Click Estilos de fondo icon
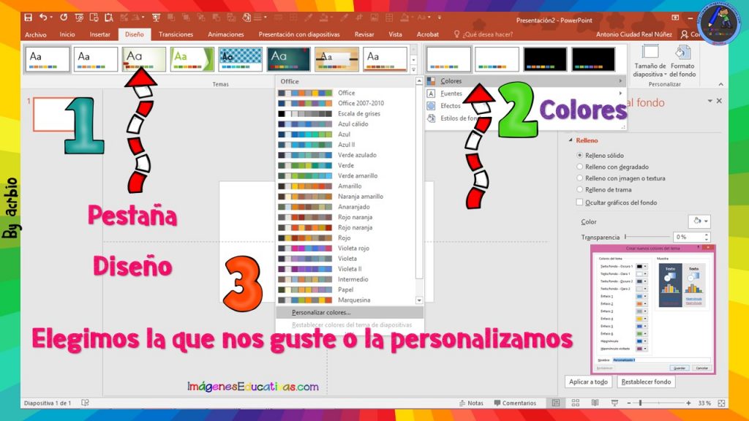The image size is (749, 421). point(432,118)
